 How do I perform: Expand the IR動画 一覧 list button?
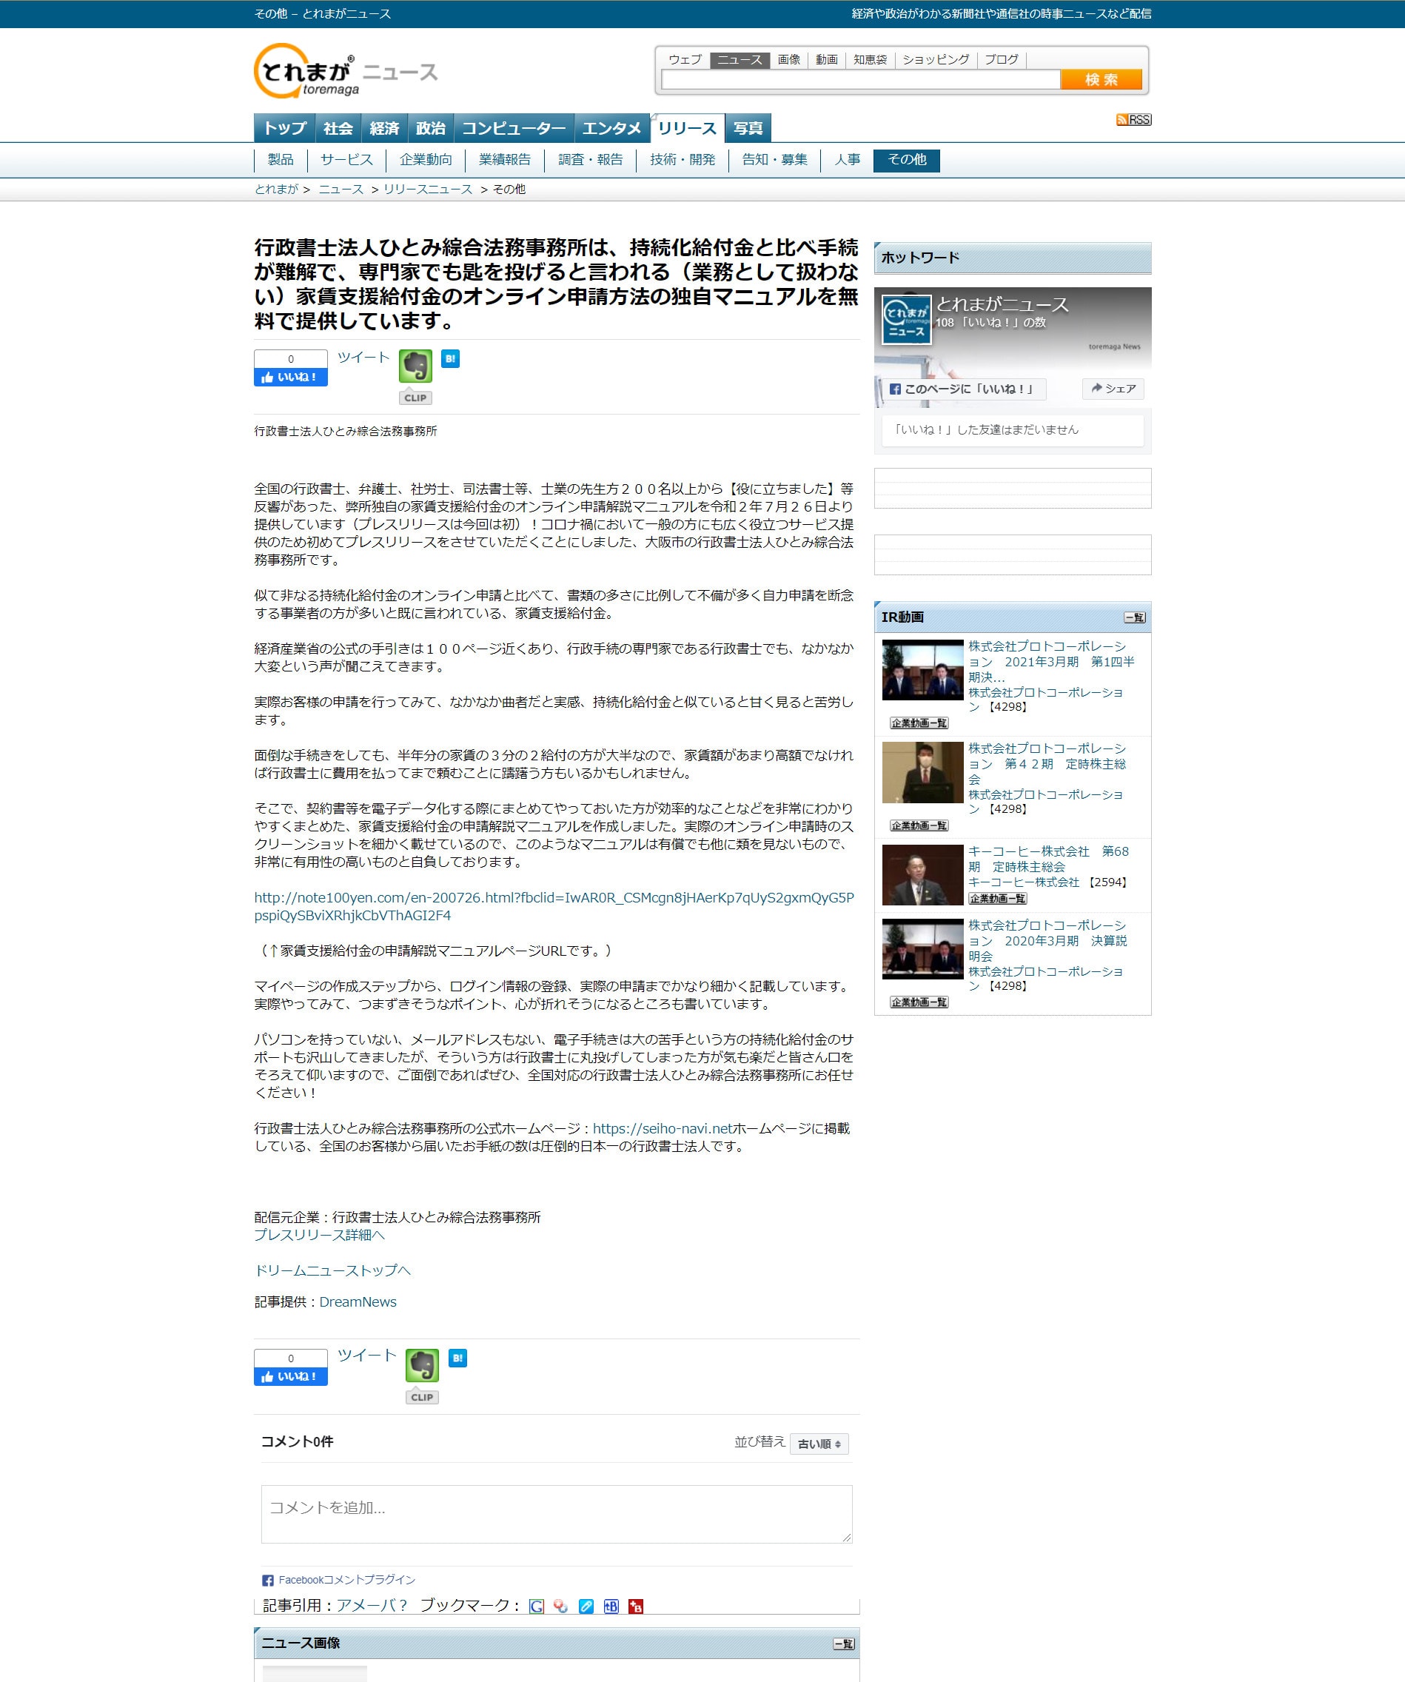coord(1133,617)
